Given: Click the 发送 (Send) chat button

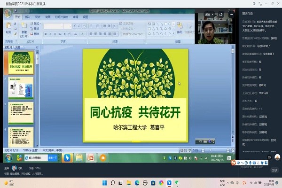Looking at the screenshot, I should point(274,170).
